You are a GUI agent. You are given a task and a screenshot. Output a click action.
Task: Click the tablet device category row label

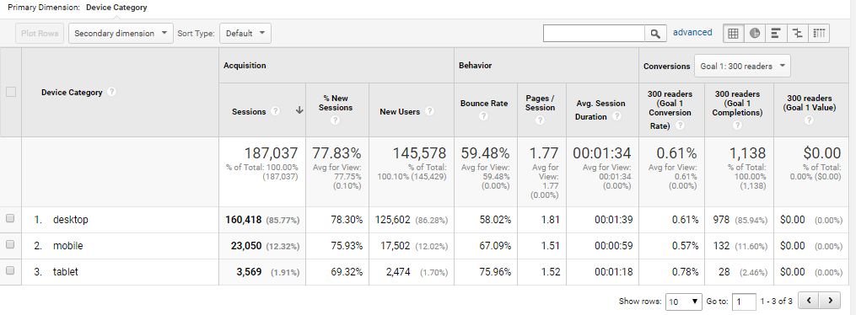click(66, 271)
